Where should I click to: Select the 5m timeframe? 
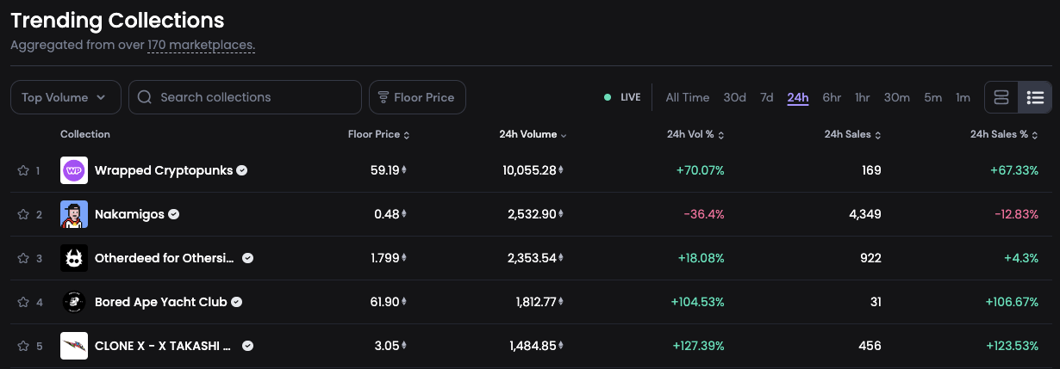click(932, 97)
